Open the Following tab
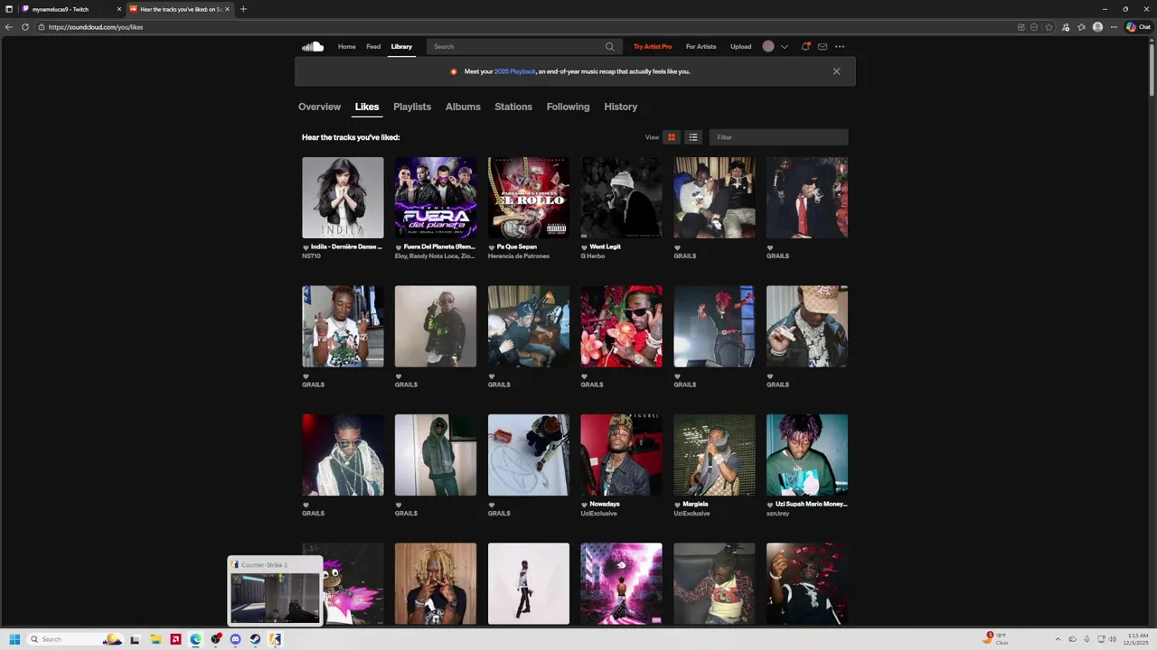 pyautogui.click(x=568, y=107)
